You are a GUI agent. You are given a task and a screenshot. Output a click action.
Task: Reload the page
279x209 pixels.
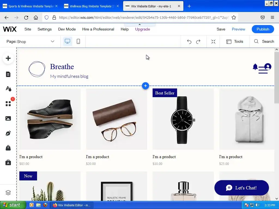coord(26,18)
